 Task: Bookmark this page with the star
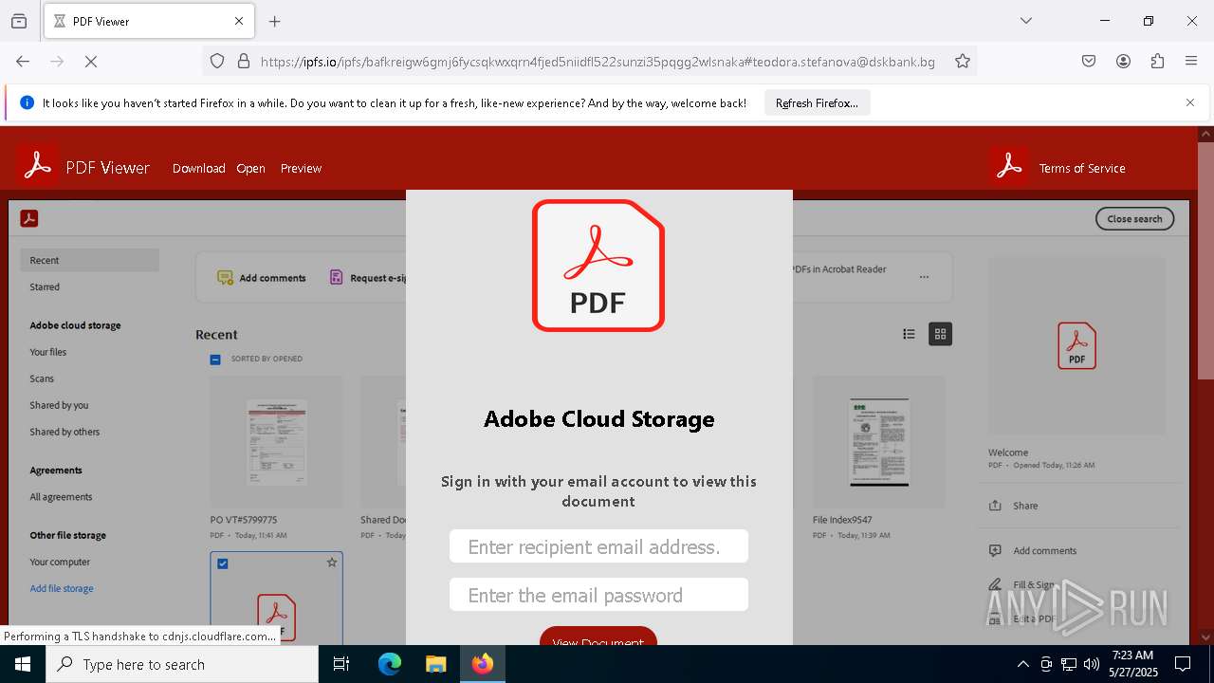[963, 61]
